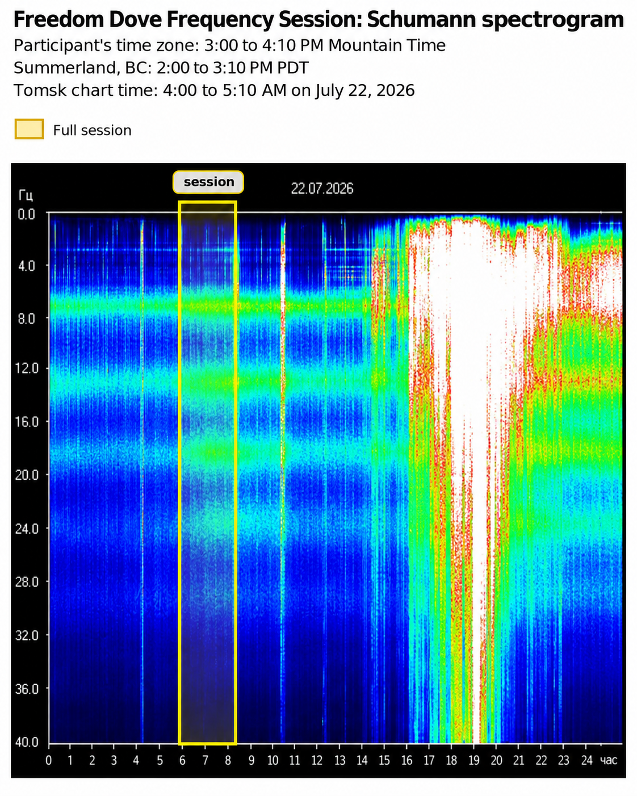The image size is (637, 796).
Task: Click the 0.0 frequency axis label
Action: tap(26, 213)
